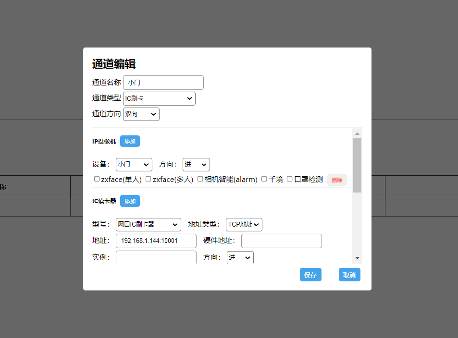Click the red 删除 button

[x=337, y=180]
